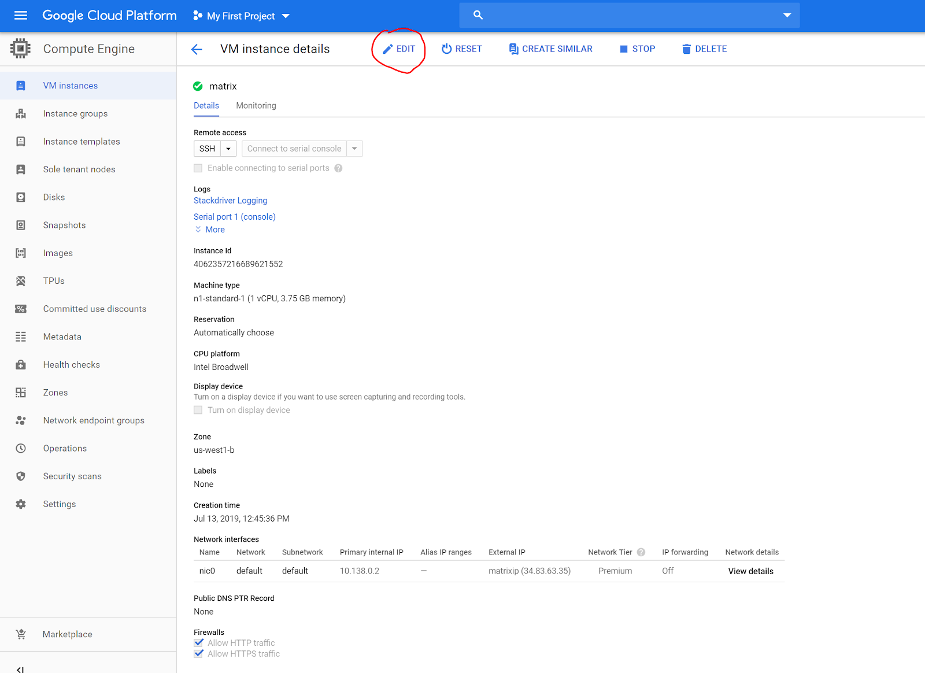Click inside the top search field

[630, 15]
